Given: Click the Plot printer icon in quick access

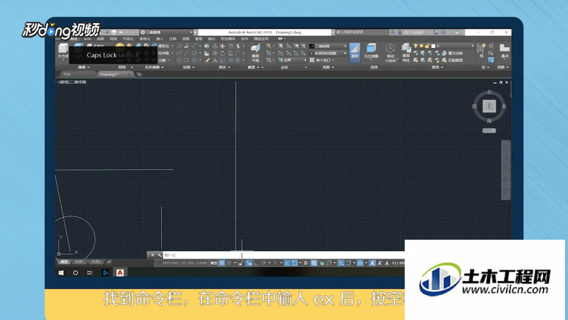Looking at the screenshot, I should pyautogui.click(x=114, y=32).
